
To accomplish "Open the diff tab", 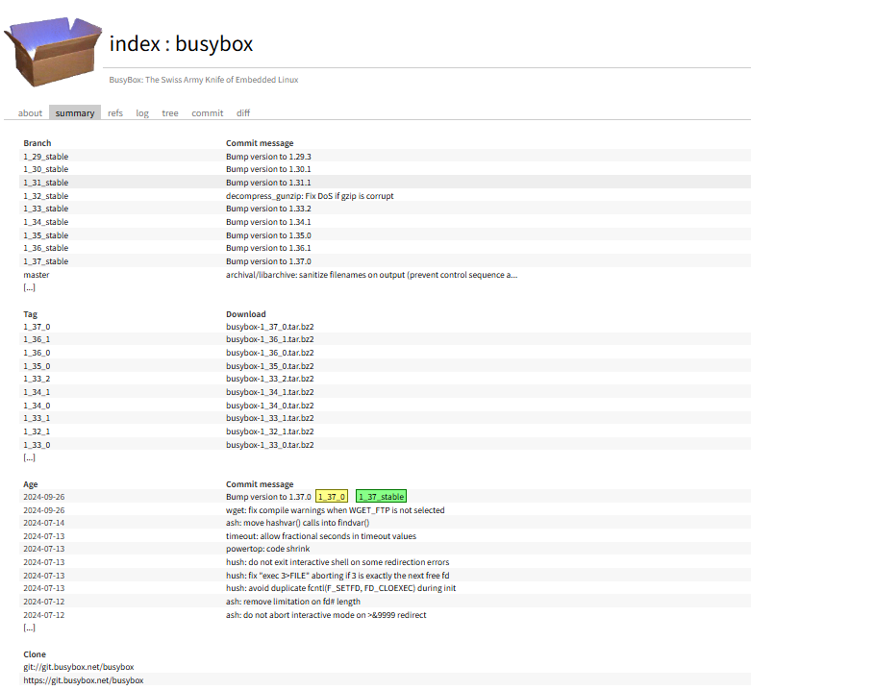I will [x=242, y=112].
